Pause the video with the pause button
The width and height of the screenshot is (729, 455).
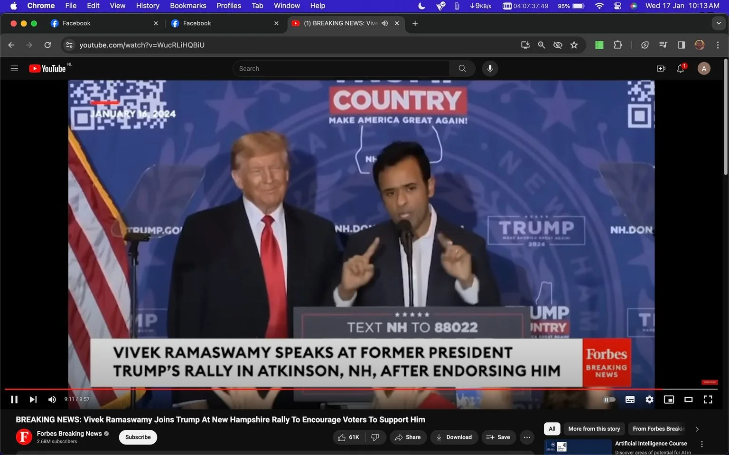coord(14,400)
